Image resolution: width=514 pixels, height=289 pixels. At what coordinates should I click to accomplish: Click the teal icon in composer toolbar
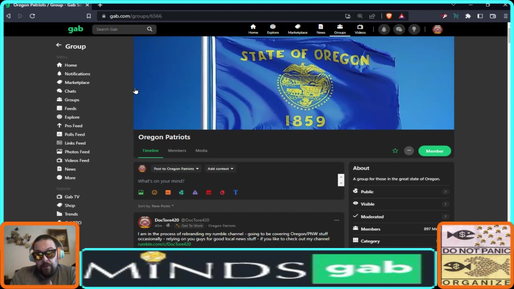(x=181, y=192)
